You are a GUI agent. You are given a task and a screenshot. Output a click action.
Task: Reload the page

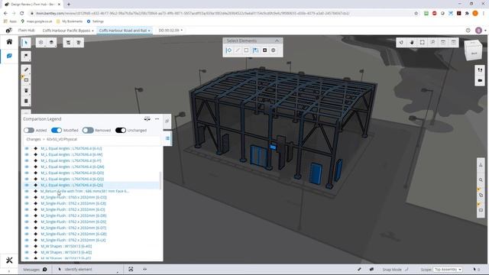[21, 14]
